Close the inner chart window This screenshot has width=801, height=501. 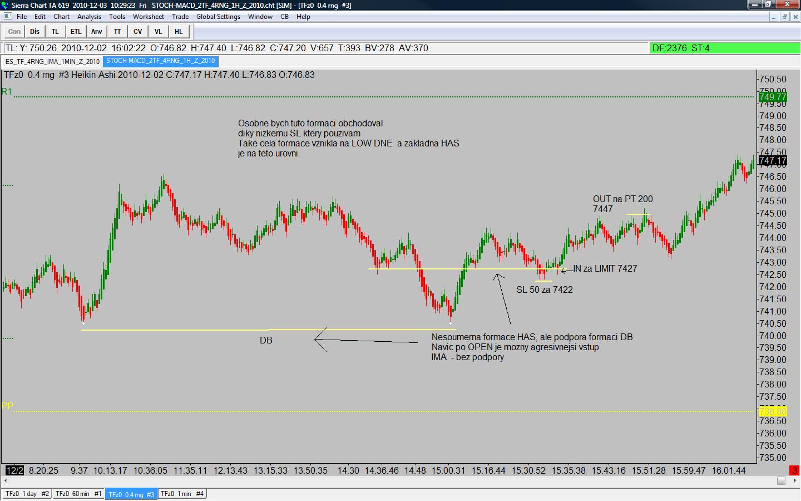tap(795, 17)
